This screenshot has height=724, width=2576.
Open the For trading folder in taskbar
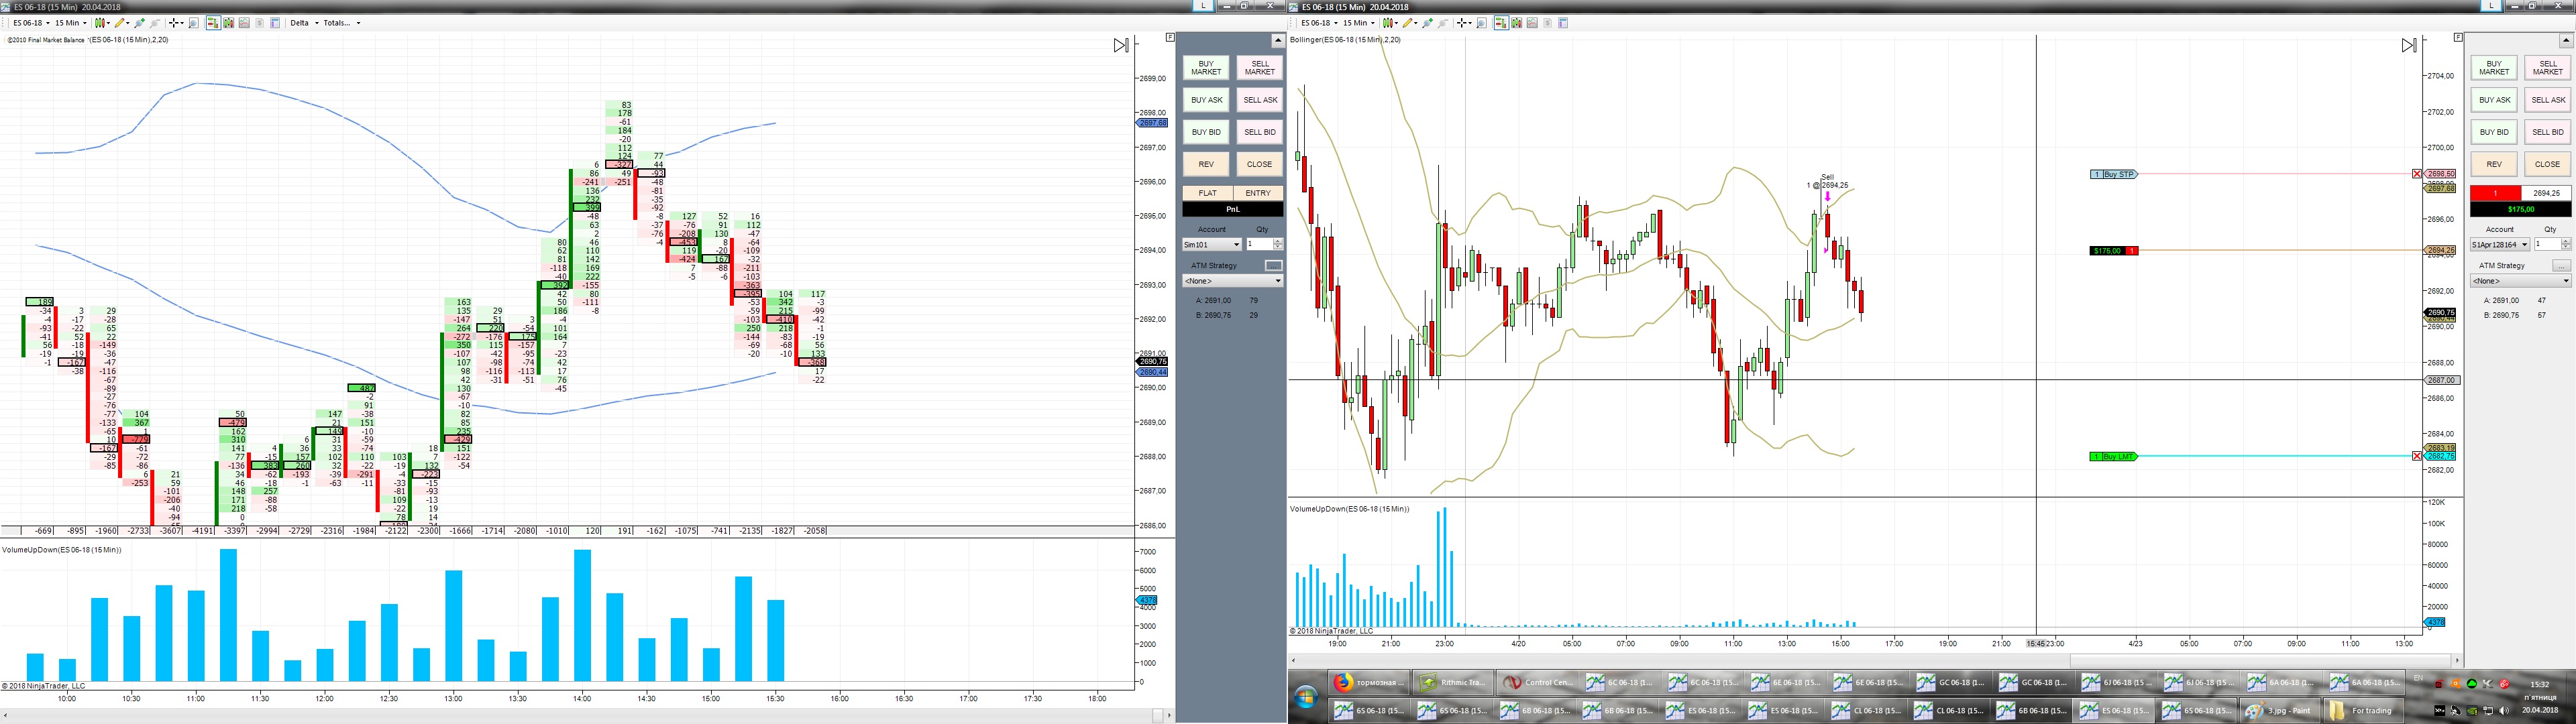2363,710
